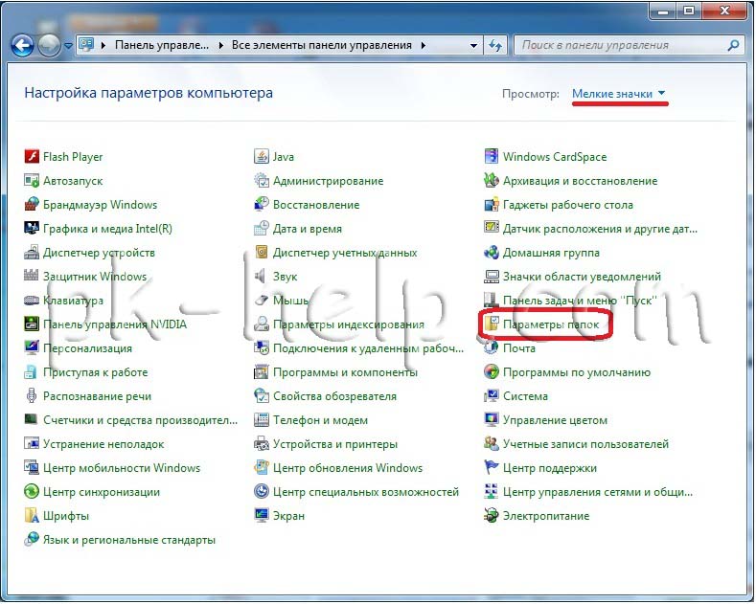This screenshot has height=604, width=756.
Task: Open Программы по умолчанию link
Action: 577,372
